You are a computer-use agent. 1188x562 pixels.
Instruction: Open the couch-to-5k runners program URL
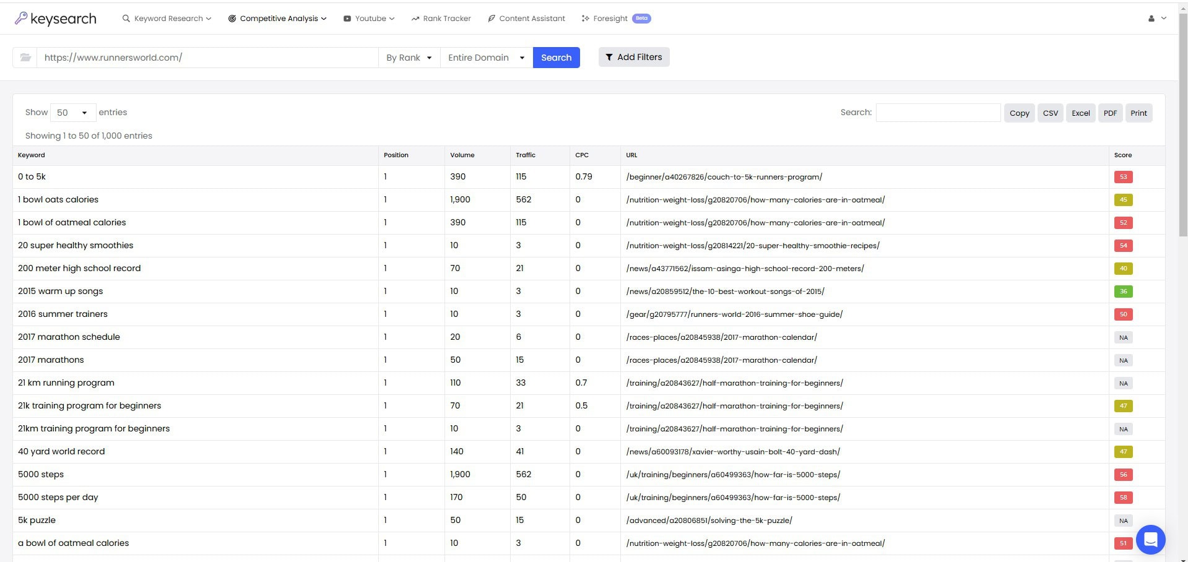pos(722,176)
